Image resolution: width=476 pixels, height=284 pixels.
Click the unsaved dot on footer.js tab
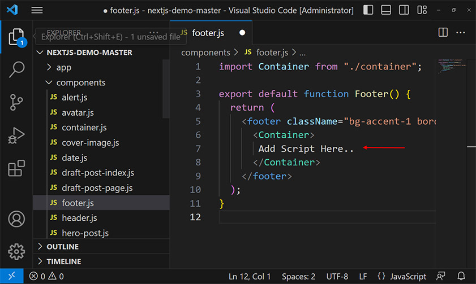point(242,32)
